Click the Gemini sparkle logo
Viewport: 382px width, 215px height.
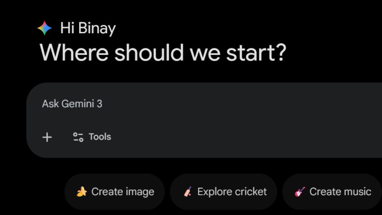point(45,28)
